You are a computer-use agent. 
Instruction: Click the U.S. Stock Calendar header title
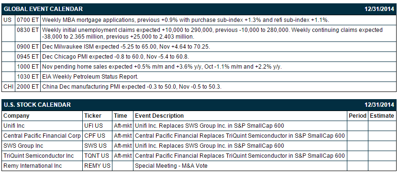coord(37,104)
